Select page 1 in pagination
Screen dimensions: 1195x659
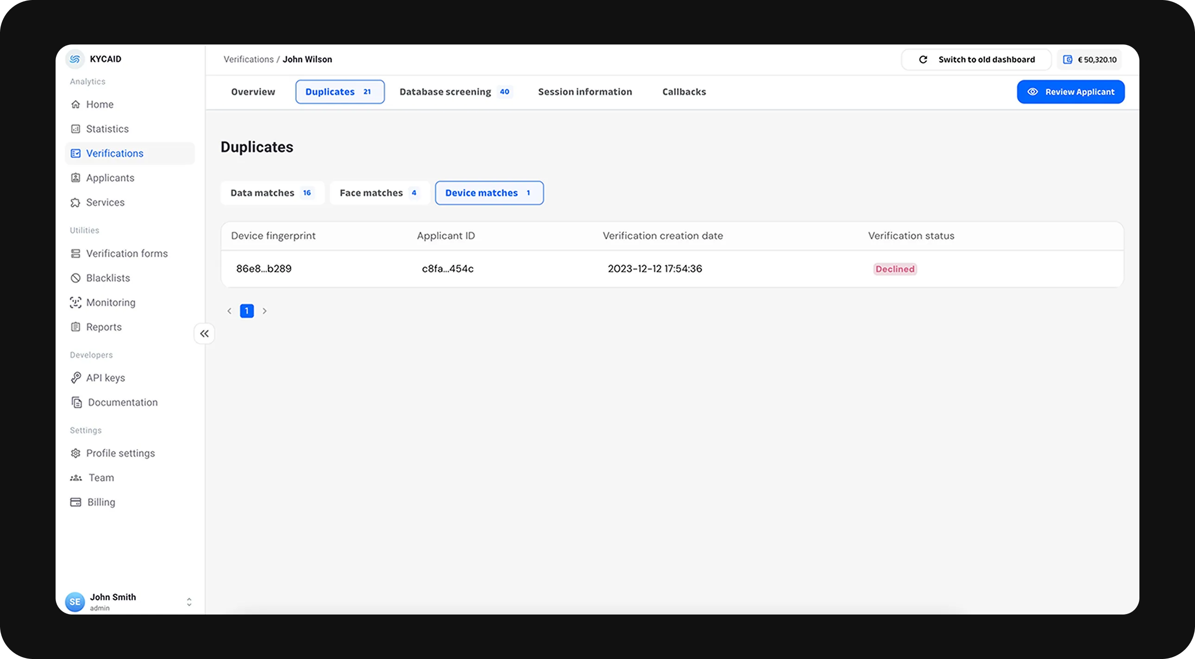click(247, 311)
